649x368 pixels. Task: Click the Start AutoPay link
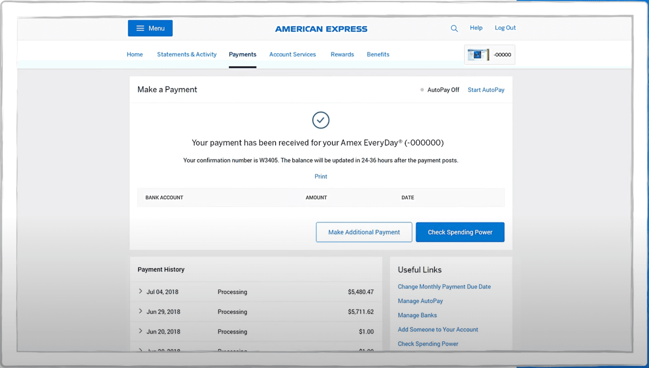(x=486, y=90)
